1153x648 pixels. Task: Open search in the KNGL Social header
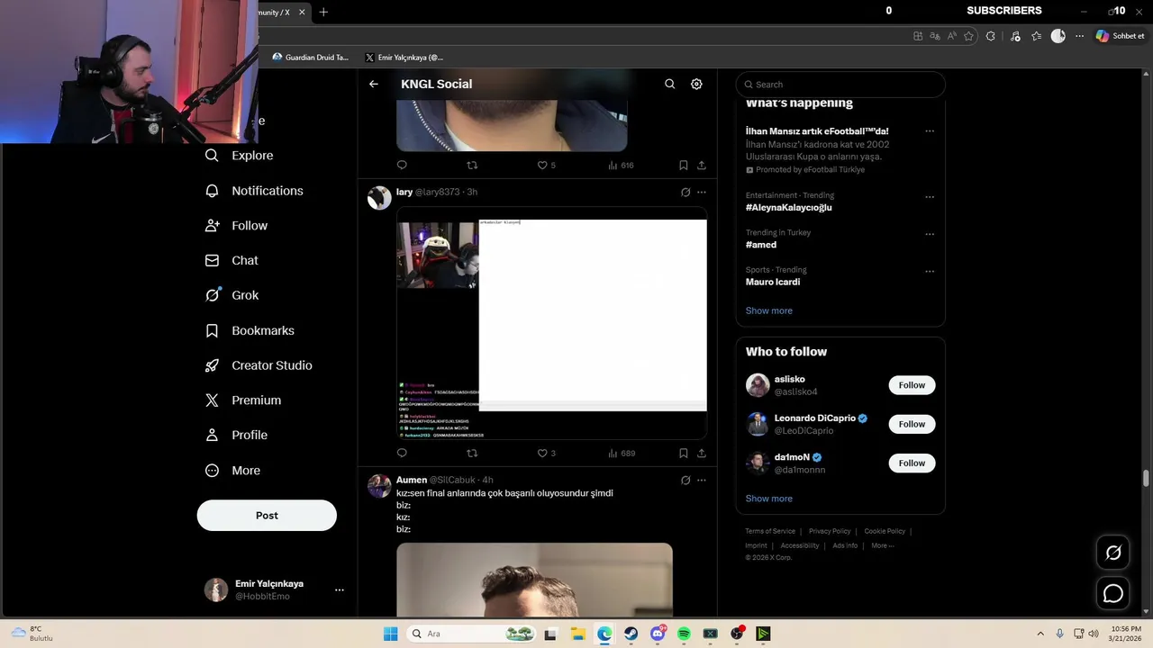pos(670,84)
